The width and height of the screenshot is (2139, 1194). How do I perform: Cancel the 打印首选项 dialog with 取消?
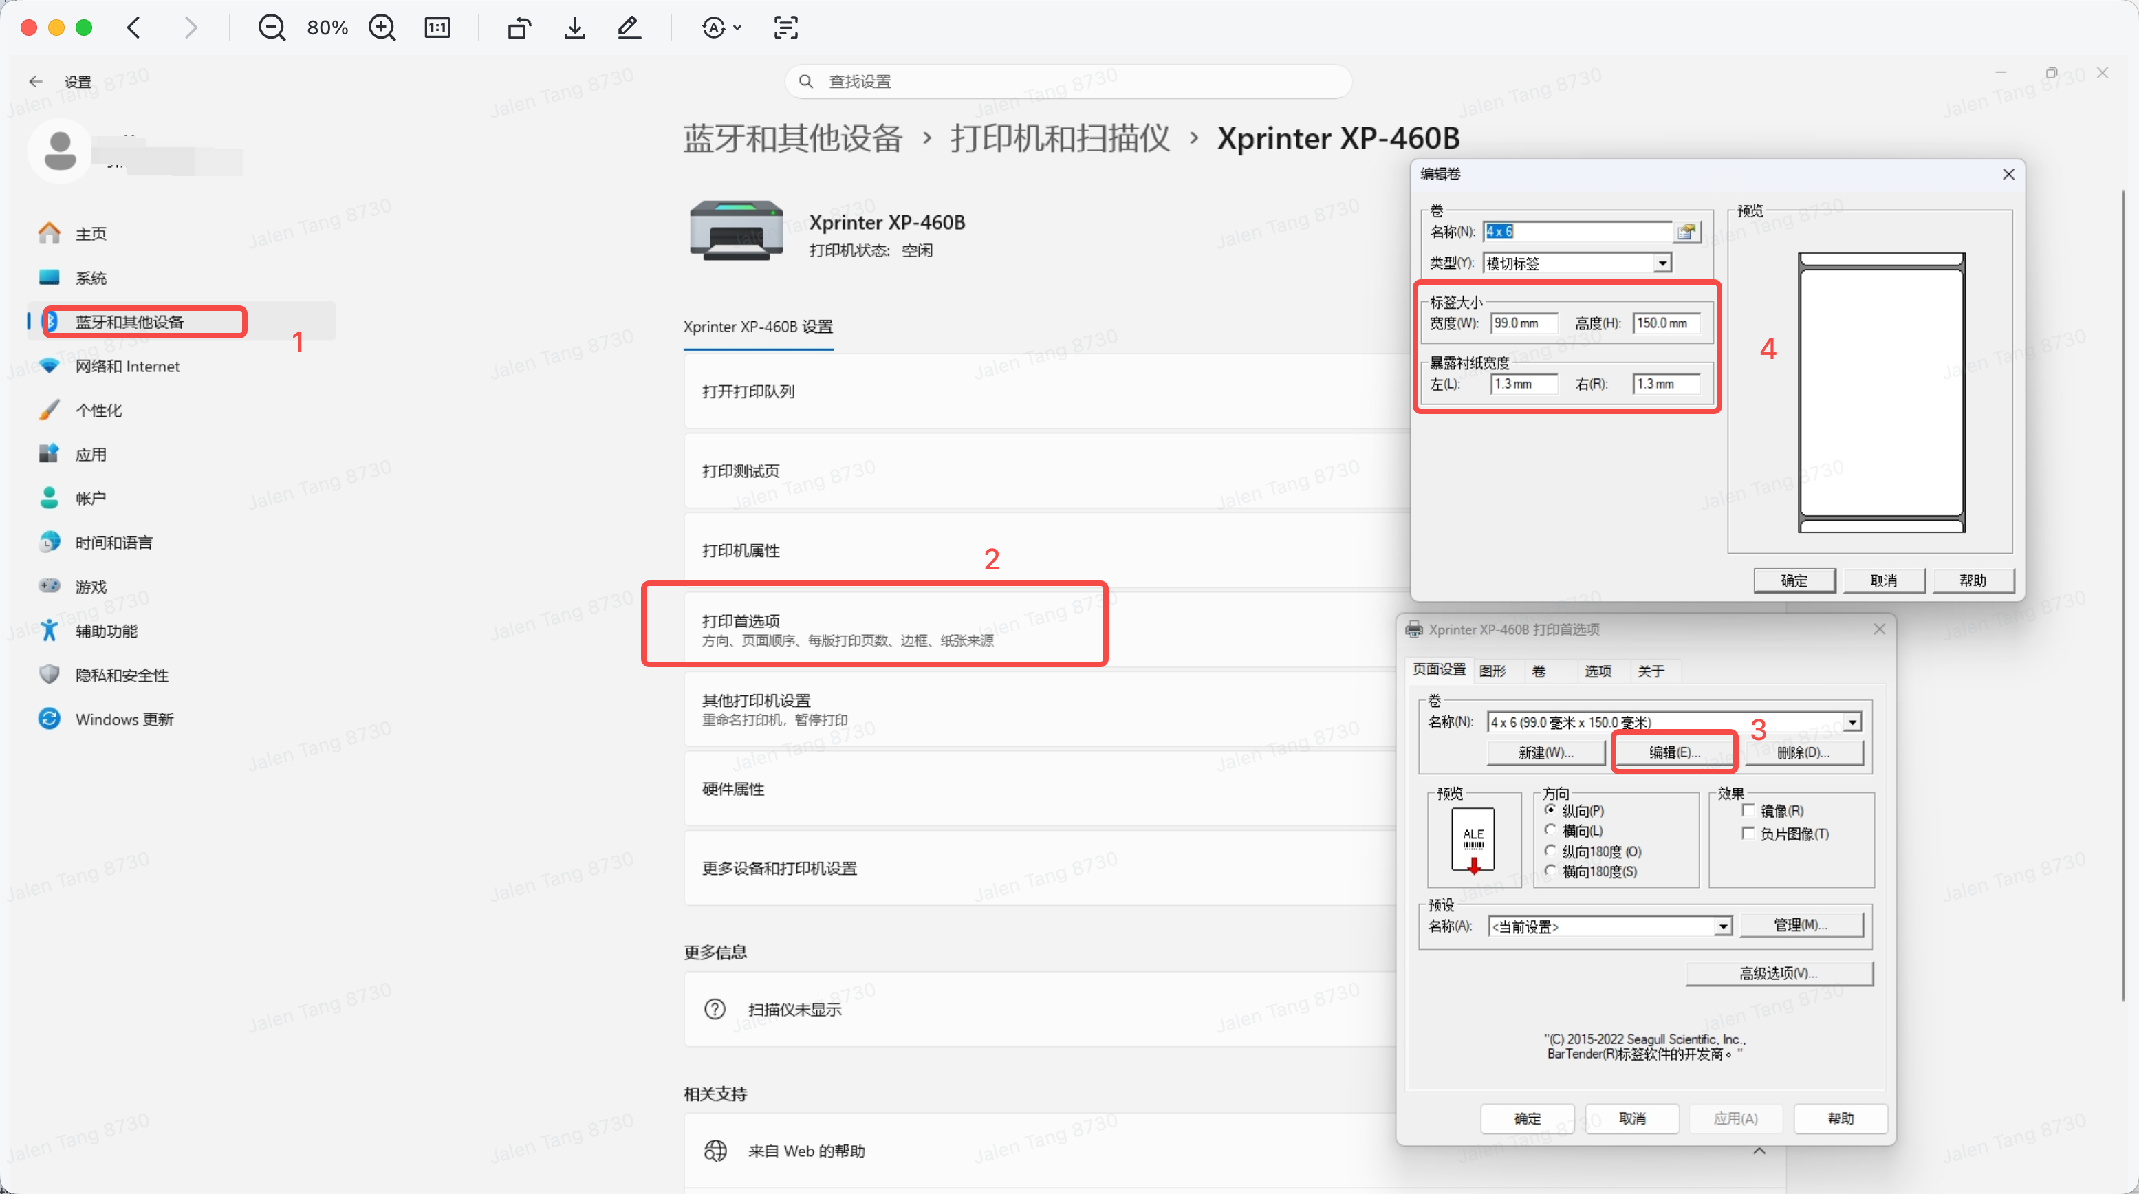[x=1631, y=1118]
